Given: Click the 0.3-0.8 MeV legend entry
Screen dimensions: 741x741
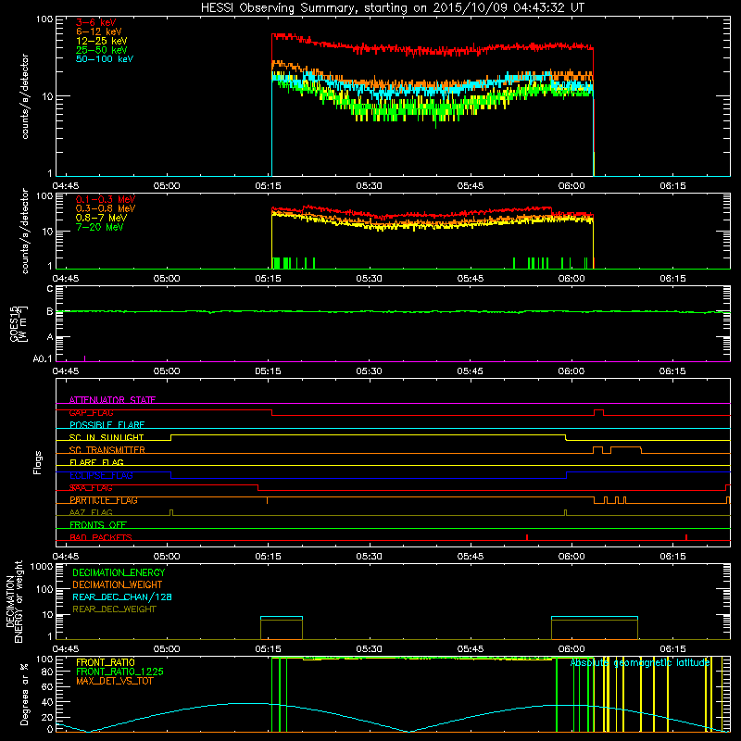Looking at the screenshot, I should pos(106,208).
